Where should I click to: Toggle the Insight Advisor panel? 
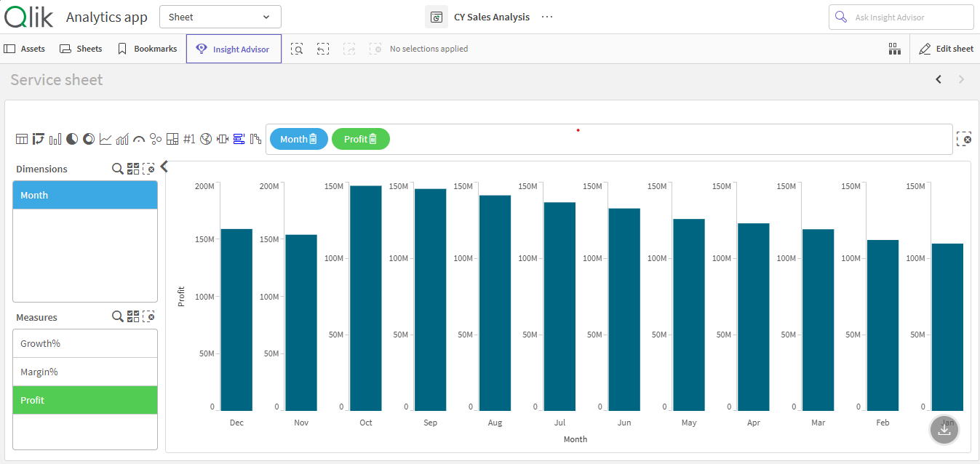point(234,49)
